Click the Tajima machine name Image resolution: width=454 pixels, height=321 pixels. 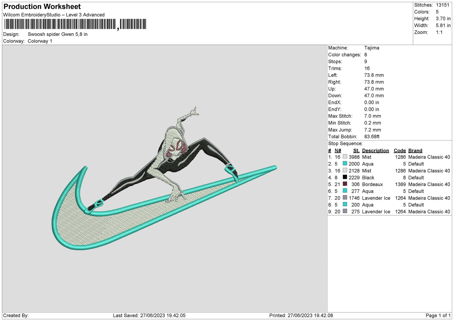click(x=371, y=48)
